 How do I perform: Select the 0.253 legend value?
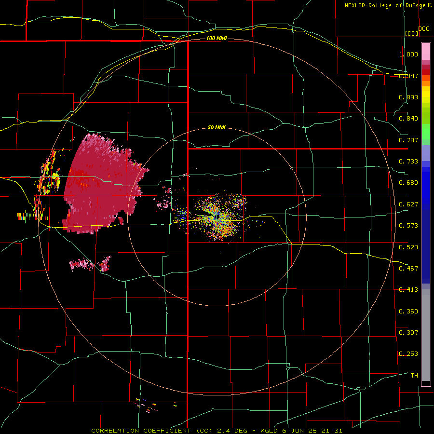[x=408, y=354]
